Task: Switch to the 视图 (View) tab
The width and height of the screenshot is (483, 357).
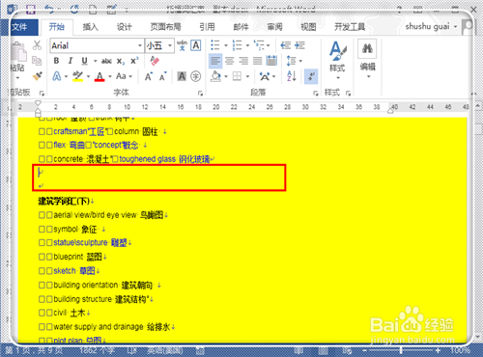Action: 308,27
